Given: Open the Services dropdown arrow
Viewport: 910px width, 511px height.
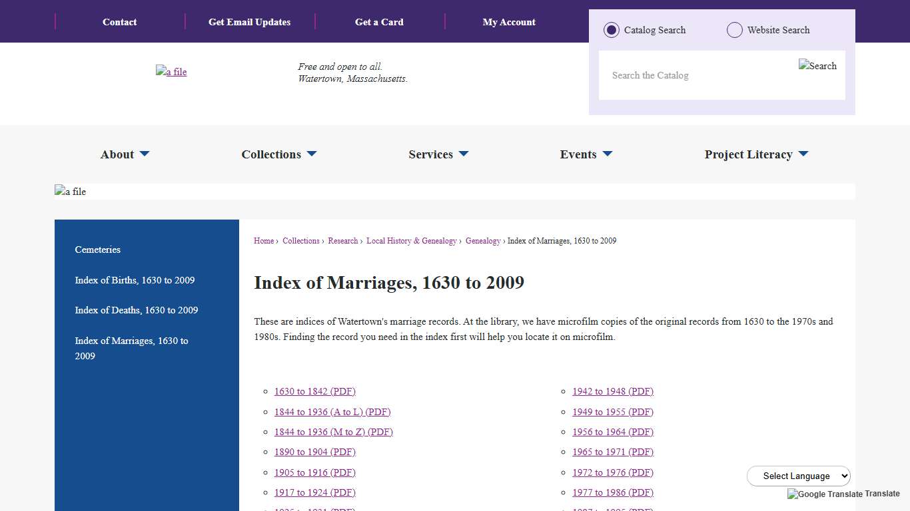Looking at the screenshot, I should coord(464,154).
